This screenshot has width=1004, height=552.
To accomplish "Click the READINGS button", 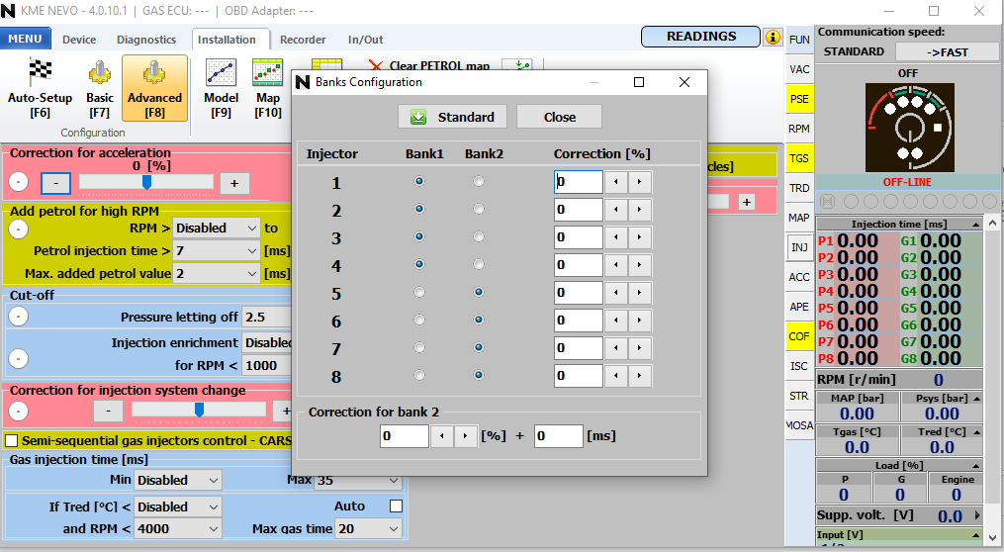I will point(700,37).
